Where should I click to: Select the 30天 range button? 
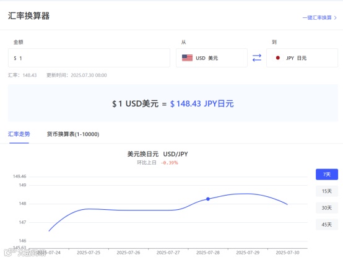click(327, 208)
